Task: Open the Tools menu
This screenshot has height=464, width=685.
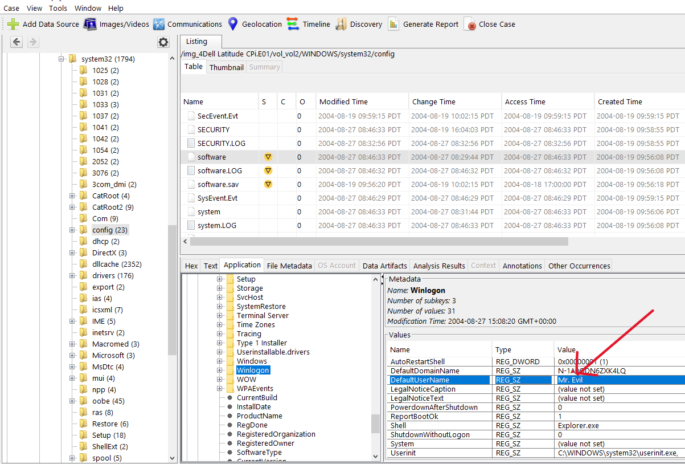Action: (x=58, y=8)
